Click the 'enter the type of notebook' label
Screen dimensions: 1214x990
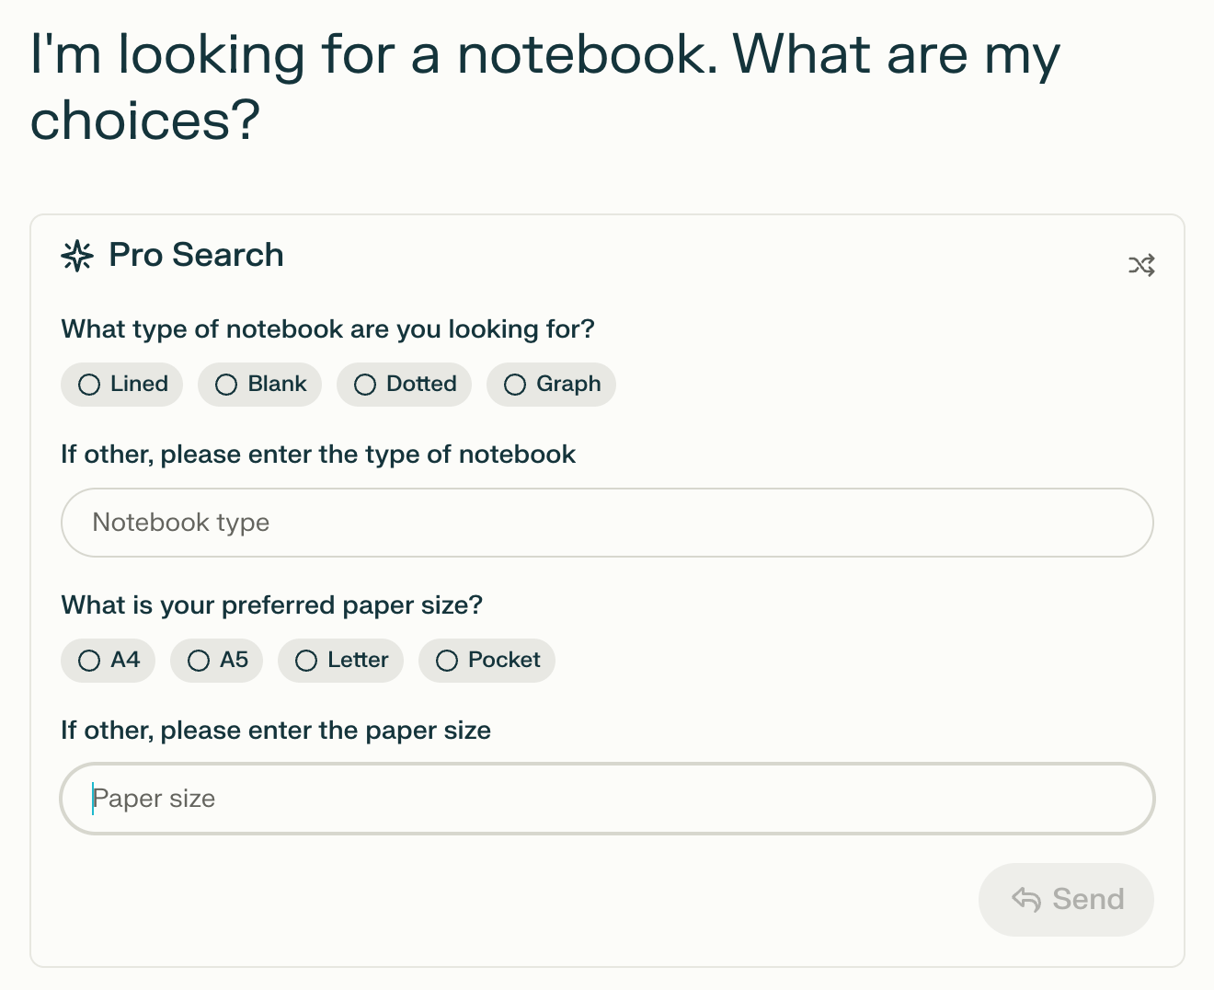(x=318, y=455)
